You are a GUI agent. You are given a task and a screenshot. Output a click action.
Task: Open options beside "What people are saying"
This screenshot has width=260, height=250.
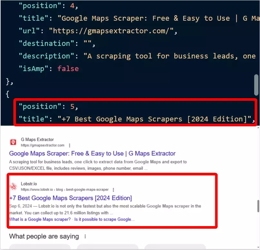pyautogui.click(x=85, y=236)
